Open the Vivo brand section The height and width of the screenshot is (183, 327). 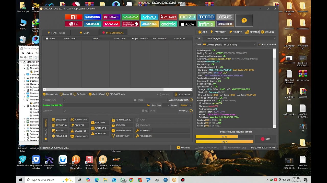point(149,17)
